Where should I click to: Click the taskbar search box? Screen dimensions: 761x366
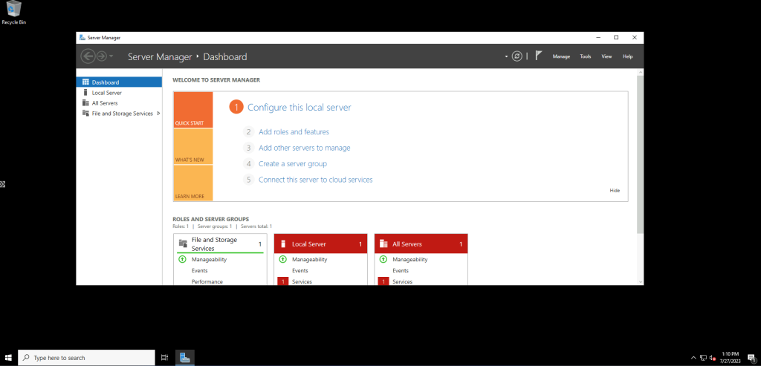86,358
